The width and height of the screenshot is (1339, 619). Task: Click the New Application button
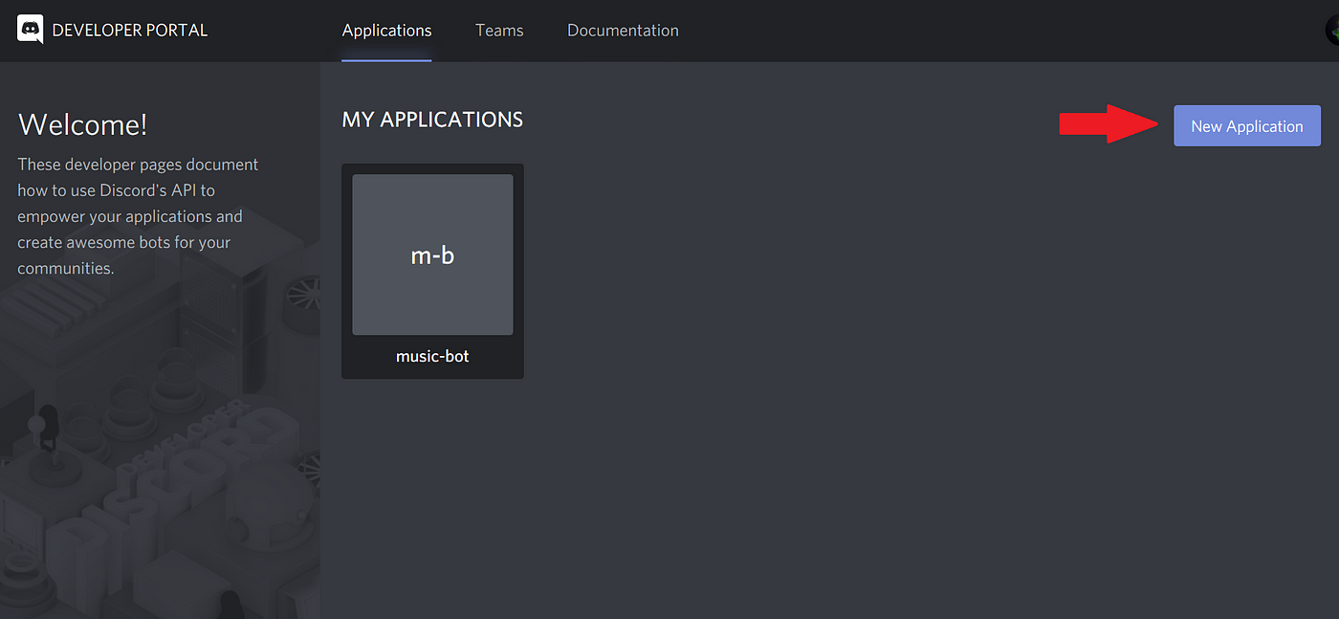click(x=1247, y=126)
